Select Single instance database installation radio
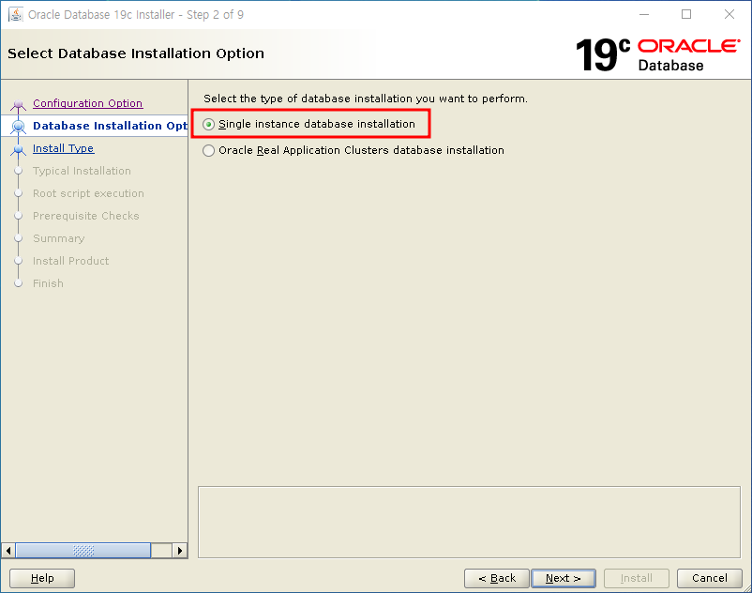The width and height of the screenshot is (752, 593). [x=208, y=124]
